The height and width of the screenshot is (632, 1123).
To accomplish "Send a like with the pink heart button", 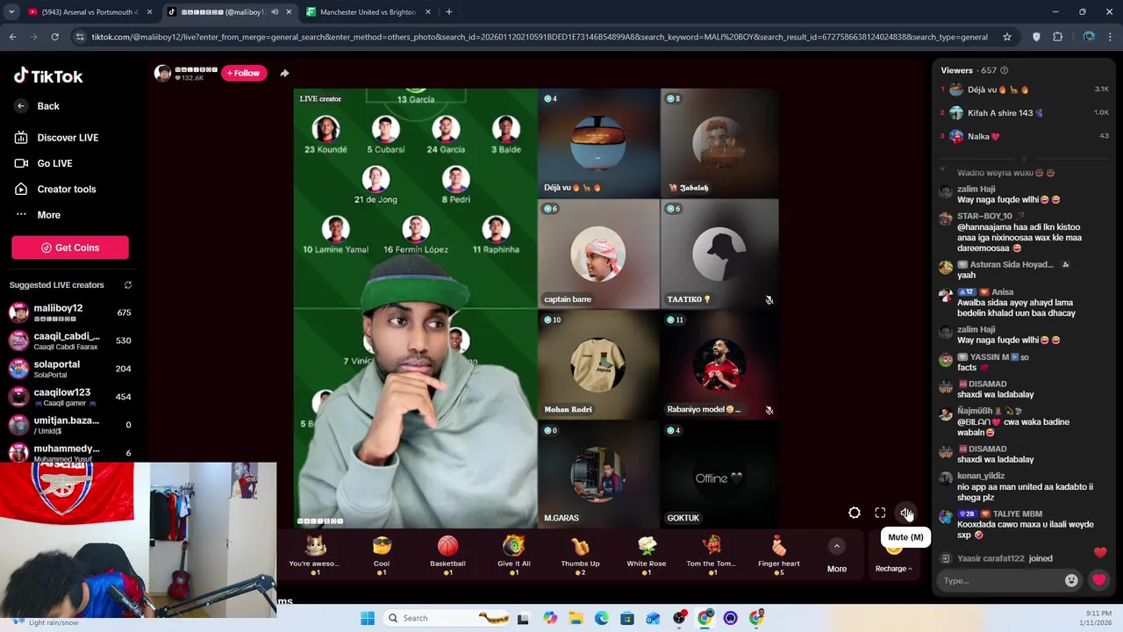I will pos(1098,580).
